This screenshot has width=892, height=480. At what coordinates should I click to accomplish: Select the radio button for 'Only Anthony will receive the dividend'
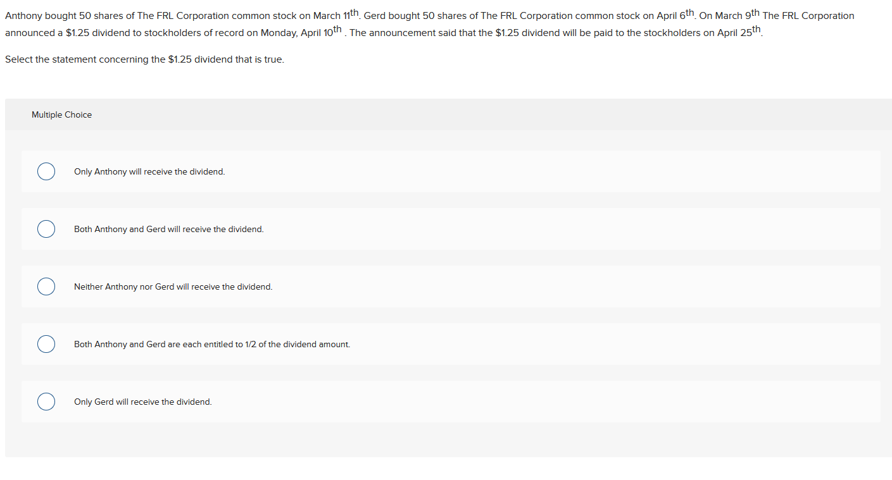pyautogui.click(x=46, y=171)
